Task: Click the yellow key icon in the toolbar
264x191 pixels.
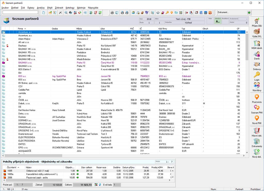Action: 167,13
